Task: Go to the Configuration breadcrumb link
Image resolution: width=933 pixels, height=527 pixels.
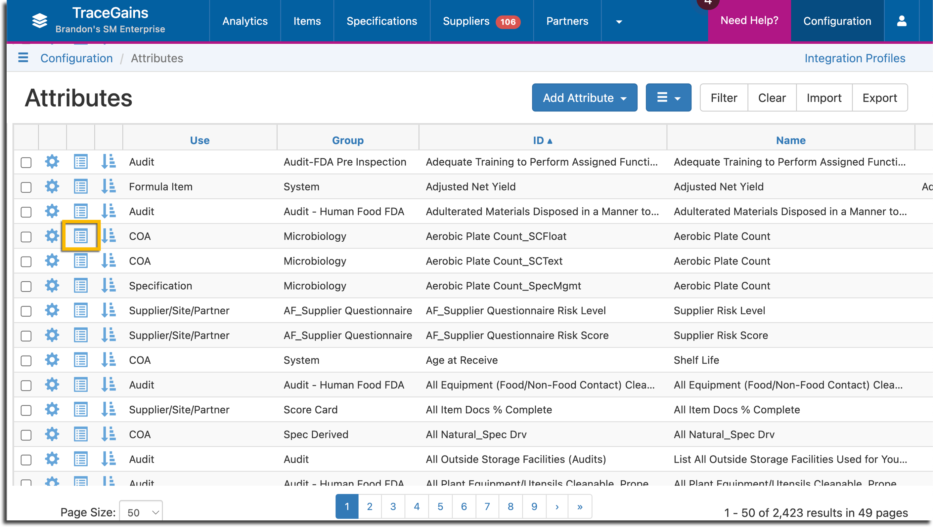Action: click(x=76, y=58)
